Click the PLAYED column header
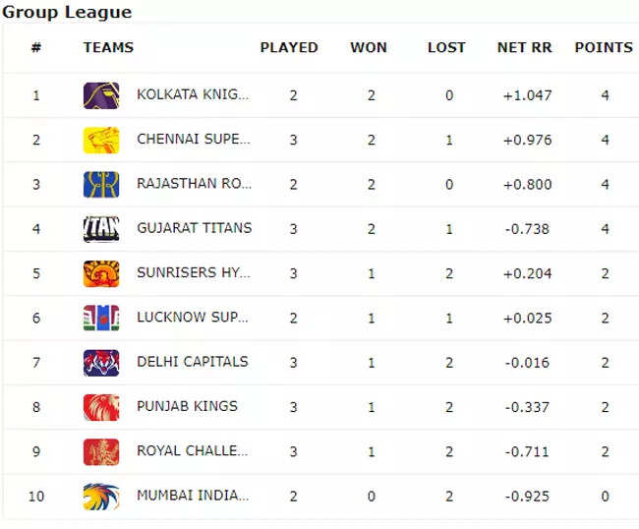Image resolution: width=639 pixels, height=529 pixels. [289, 47]
